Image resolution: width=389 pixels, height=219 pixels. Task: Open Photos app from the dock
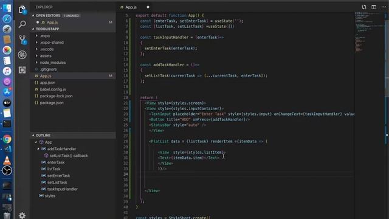point(7,50)
